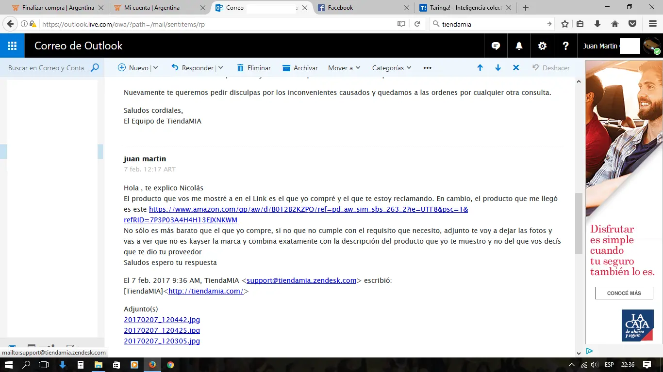Open the help question mark
The image size is (663, 372).
click(x=565, y=46)
